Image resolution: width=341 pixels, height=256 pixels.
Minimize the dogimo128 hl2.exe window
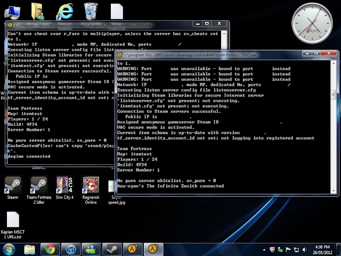point(198,23)
